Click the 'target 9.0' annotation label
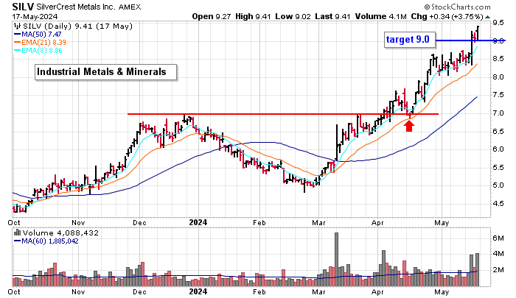Image resolution: width=516 pixels, height=298 pixels. click(x=410, y=40)
